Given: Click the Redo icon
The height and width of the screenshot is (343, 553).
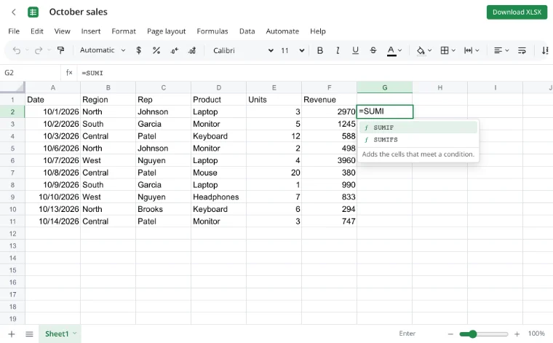Looking at the screenshot, I should [x=39, y=50].
